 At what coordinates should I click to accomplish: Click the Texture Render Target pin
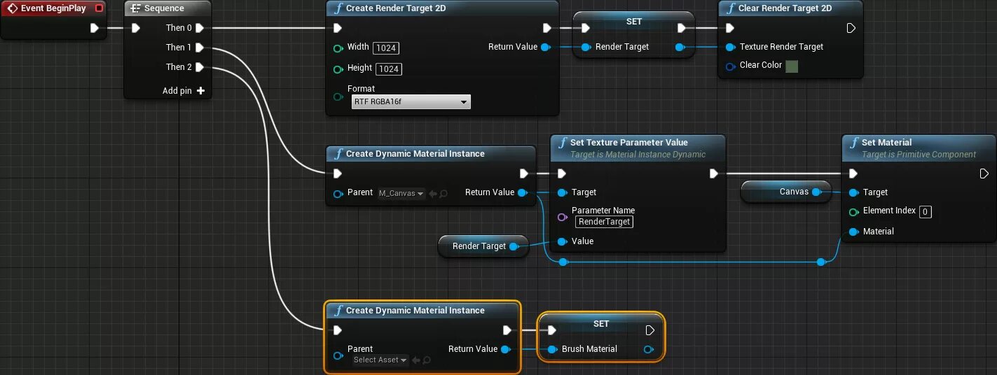click(730, 47)
